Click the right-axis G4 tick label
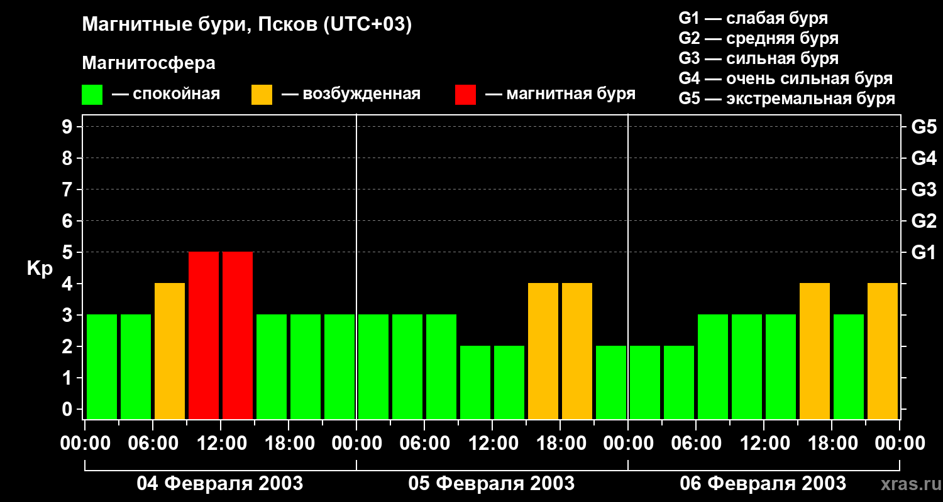Viewport: 943px width, 502px height. (924, 158)
